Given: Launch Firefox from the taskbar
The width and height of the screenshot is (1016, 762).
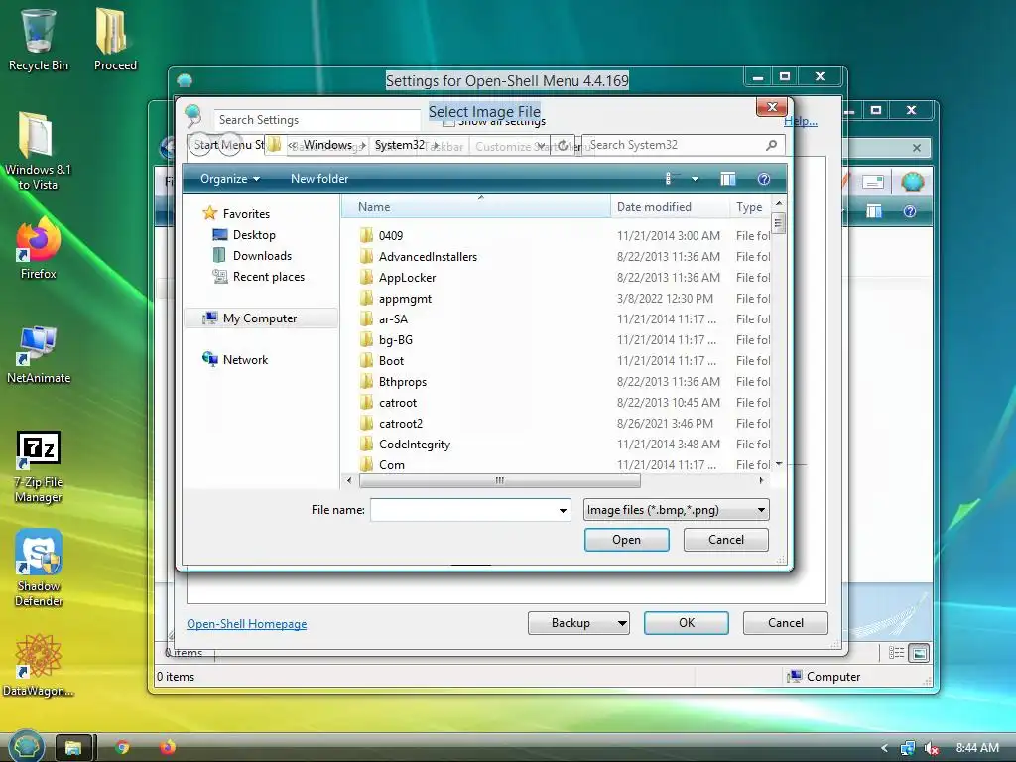Looking at the screenshot, I should [167, 748].
